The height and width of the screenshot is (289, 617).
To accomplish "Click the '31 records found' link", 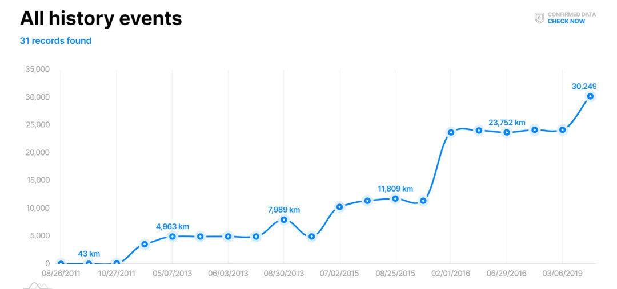I will (x=55, y=40).
